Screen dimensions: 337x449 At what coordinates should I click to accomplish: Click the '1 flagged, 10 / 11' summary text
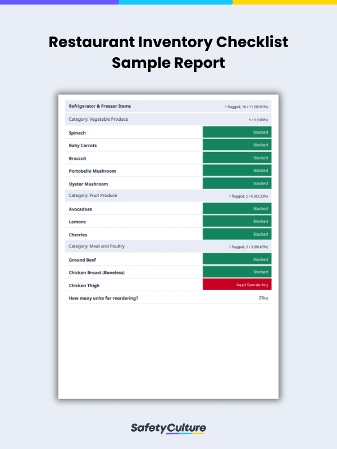(247, 107)
